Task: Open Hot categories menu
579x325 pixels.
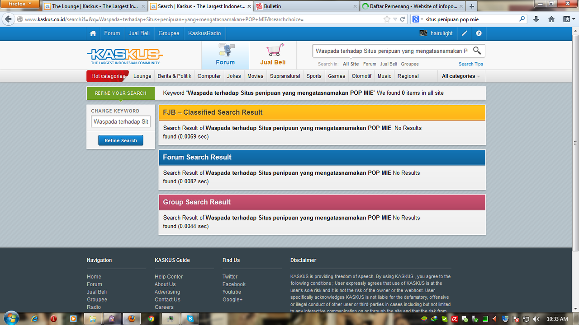Action: [x=108, y=76]
